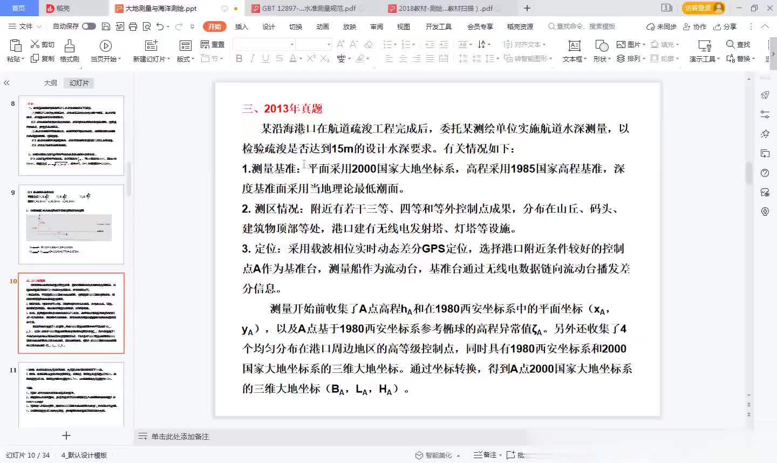Toggle Bold formatting
The height and width of the screenshot is (463, 777).
[239, 58]
